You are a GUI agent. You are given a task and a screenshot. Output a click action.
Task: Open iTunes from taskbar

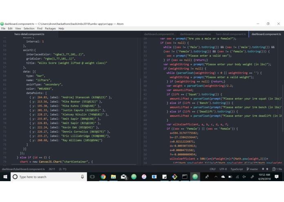144,177
